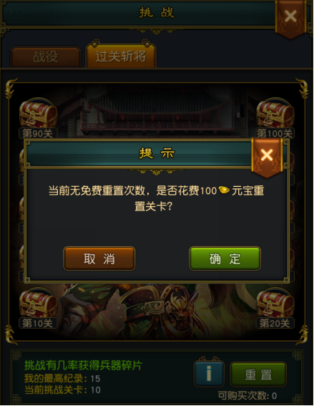Click the 取消 button
Image resolution: width=314 pixels, height=406 pixels.
[x=99, y=258]
